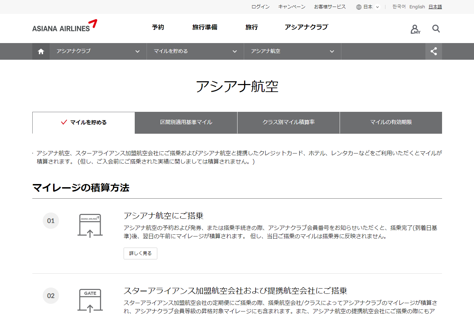Switch language to English
This screenshot has width=474, height=316.
(417, 7)
